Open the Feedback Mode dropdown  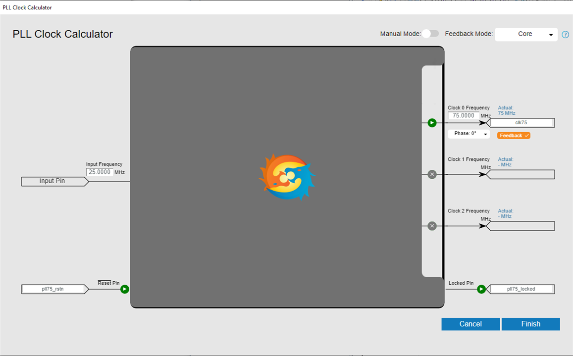pos(526,34)
